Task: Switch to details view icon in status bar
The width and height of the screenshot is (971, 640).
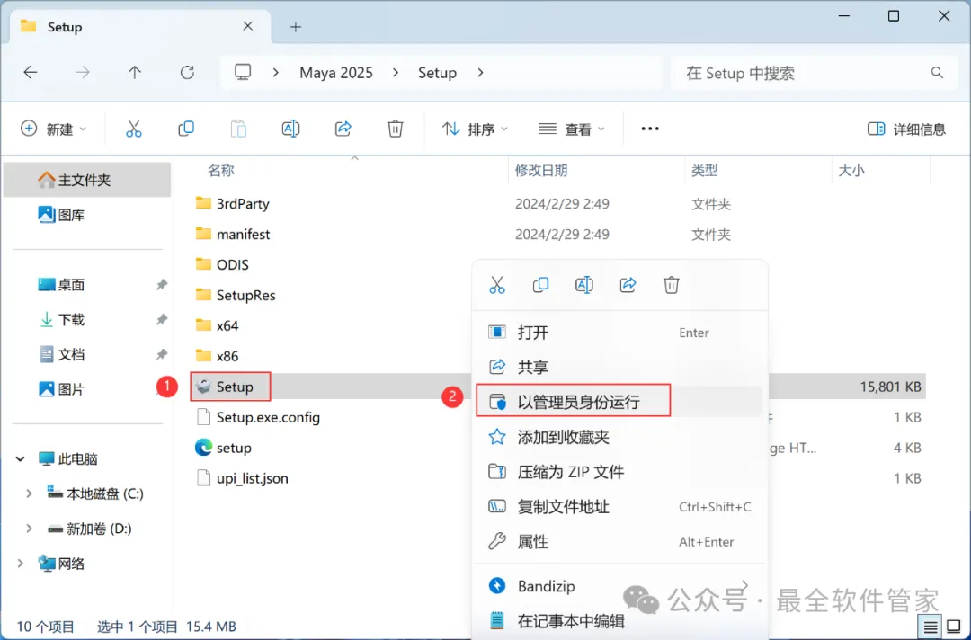Action: 931,627
